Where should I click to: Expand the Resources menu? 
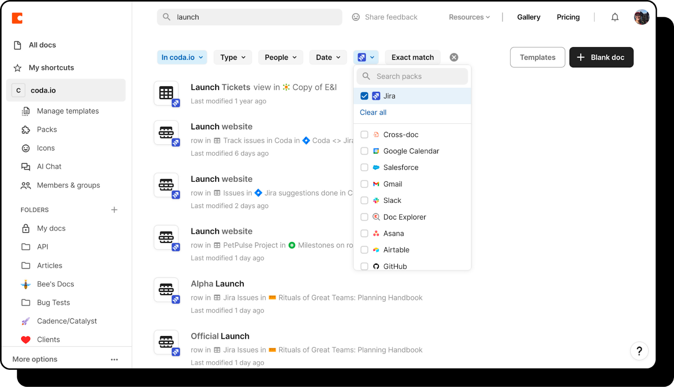pyautogui.click(x=469, y=17)
